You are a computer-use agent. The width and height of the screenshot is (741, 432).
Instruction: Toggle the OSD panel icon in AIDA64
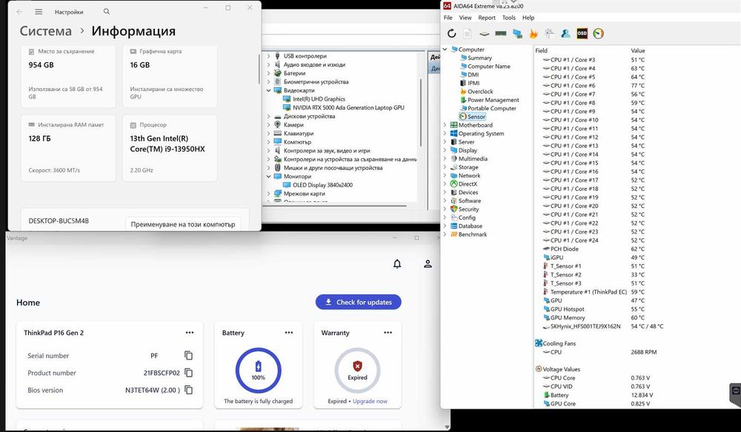(x=582, y=33)
